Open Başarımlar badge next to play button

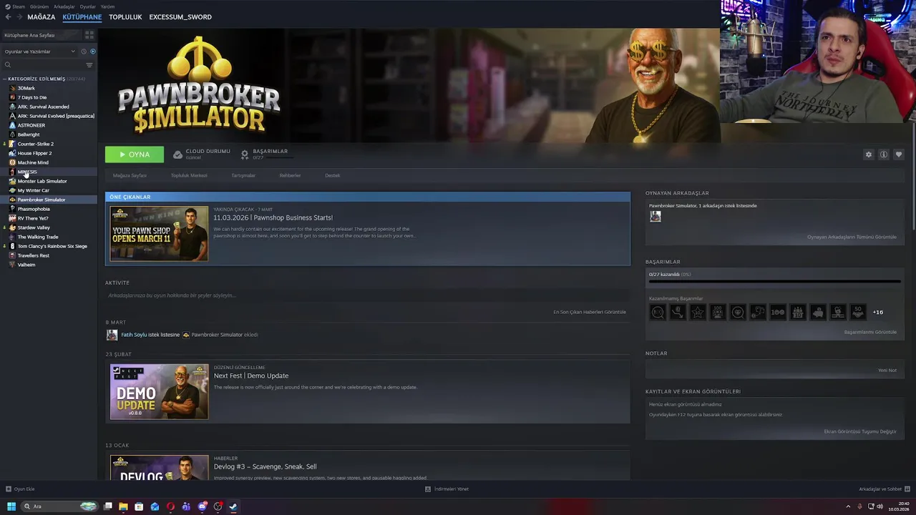pos(245,154)
